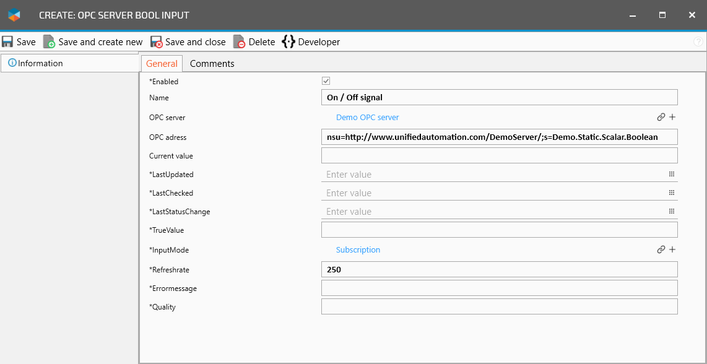Open the Demo OPC server link
707x364 pixels.
coord(367,117)
